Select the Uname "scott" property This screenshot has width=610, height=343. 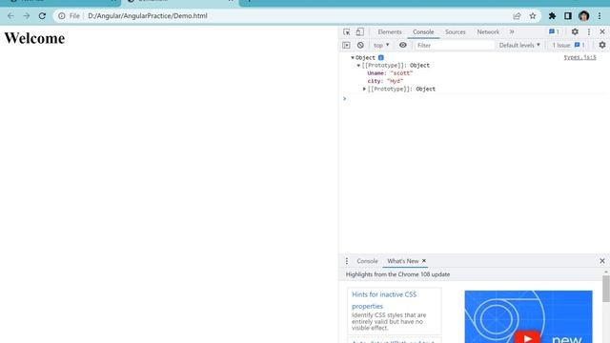click(390, 73)
